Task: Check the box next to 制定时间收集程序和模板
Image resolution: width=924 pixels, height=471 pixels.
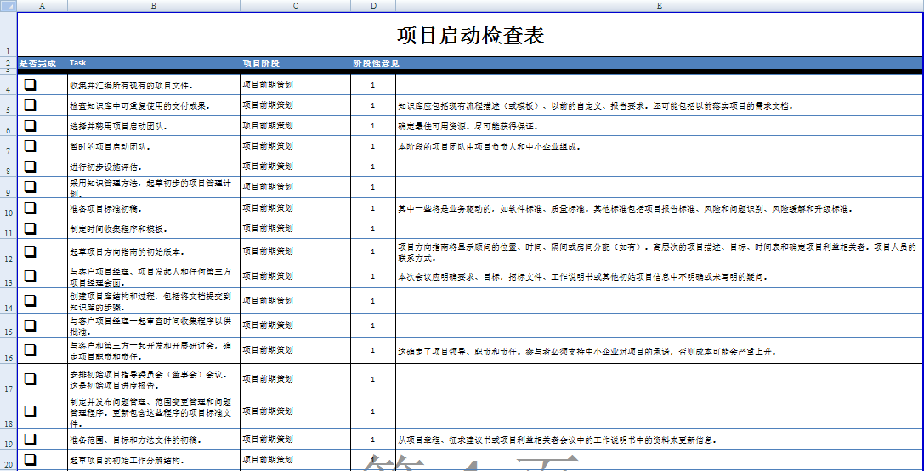Action: [30, 228]
